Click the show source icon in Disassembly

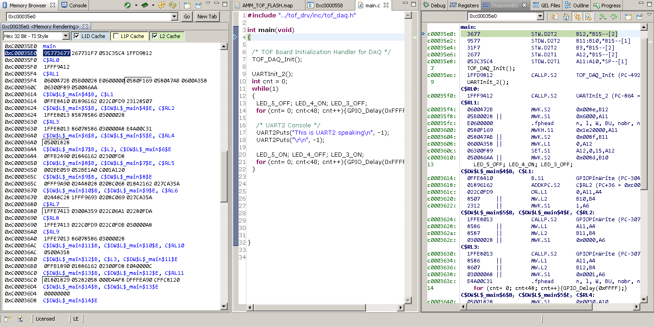pos(588,16)
